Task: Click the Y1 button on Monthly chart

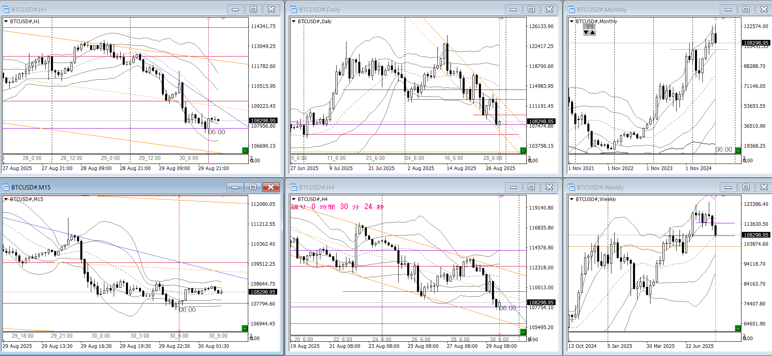Action: click(x=589, y=26)
